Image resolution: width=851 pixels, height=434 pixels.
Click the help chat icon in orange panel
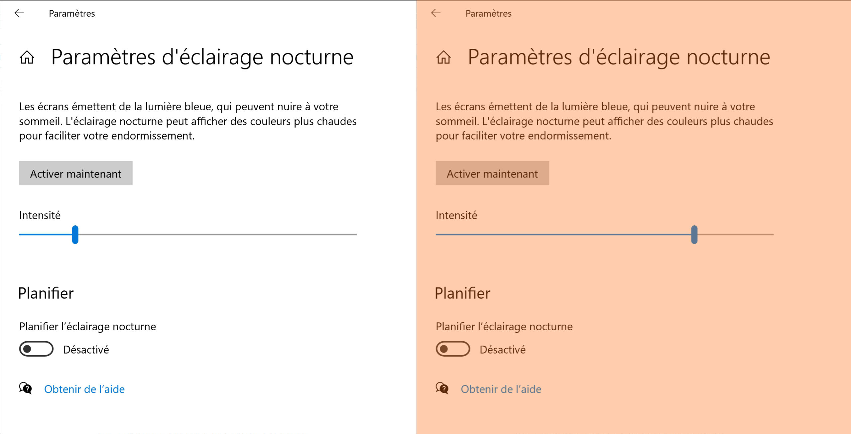point(442,388)
